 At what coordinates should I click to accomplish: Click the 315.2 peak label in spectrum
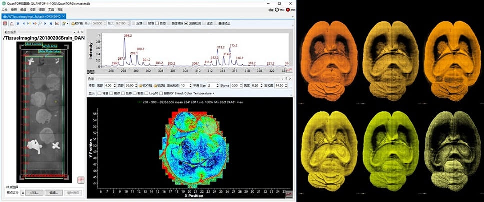[234, 45]
